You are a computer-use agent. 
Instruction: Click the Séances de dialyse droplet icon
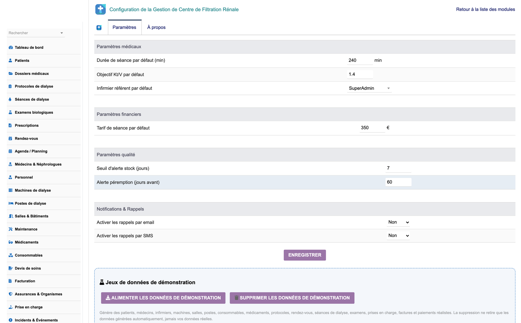click(x=10, y=99)
